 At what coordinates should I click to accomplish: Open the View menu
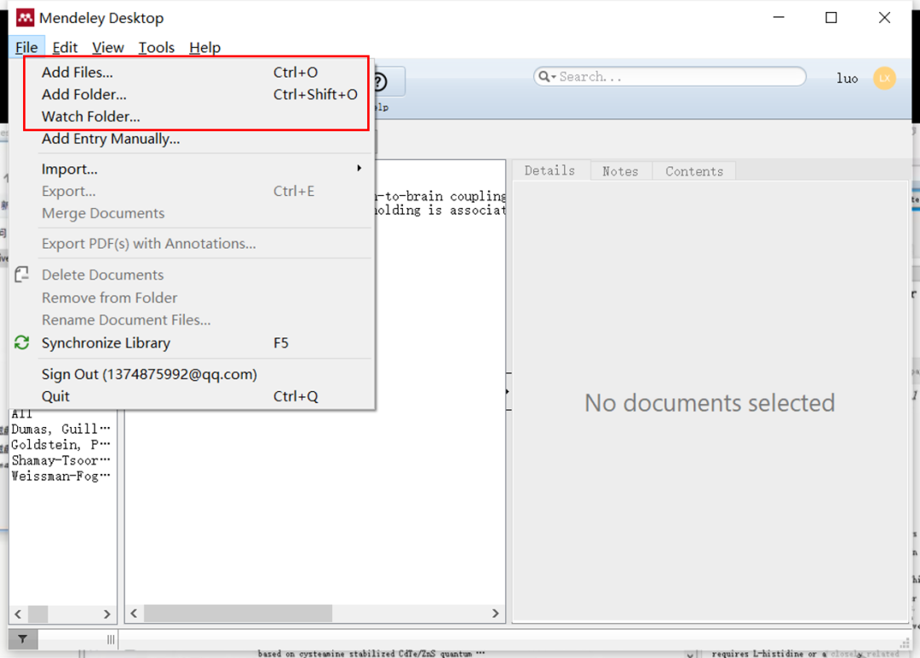point(108,48)
